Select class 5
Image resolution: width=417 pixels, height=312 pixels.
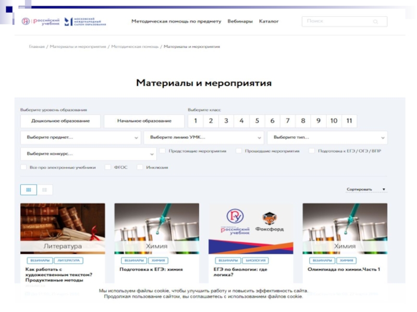pos(257,121)
